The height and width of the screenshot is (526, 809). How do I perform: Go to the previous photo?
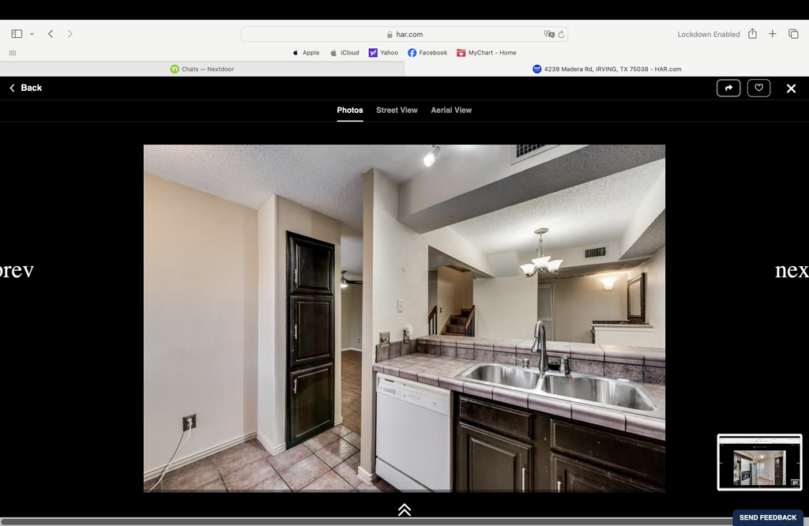tap(17, 270)
